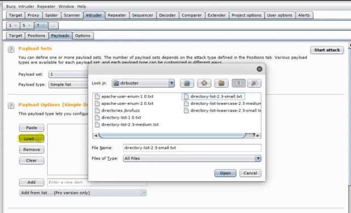
Task: Click the Remove button
Action: pos(32,149)
